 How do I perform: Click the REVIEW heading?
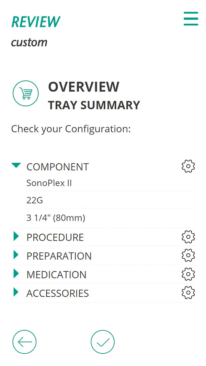click(36, 22)
